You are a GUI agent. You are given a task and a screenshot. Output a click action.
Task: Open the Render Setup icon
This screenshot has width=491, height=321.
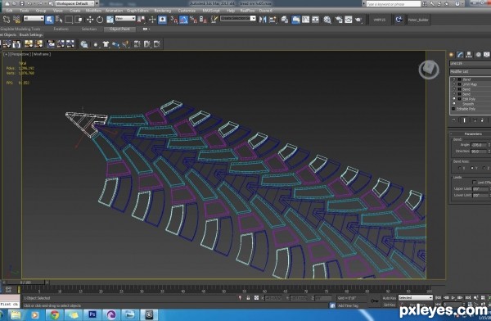click(x=339, y=20)
